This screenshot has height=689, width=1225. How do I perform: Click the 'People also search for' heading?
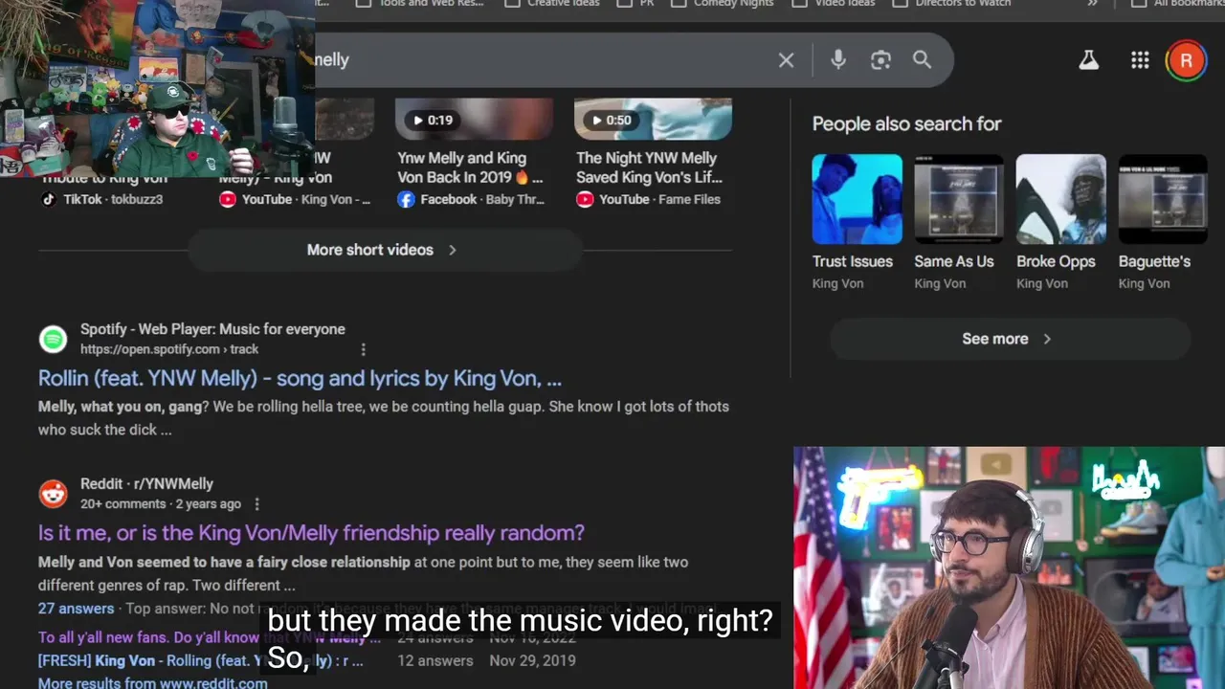click(x=906, y=124)
